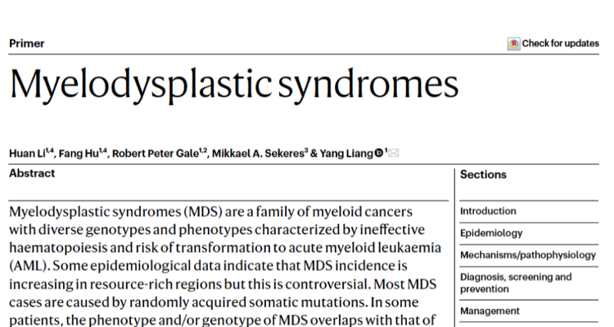Click author name Huan Li

tap(27, 154)
